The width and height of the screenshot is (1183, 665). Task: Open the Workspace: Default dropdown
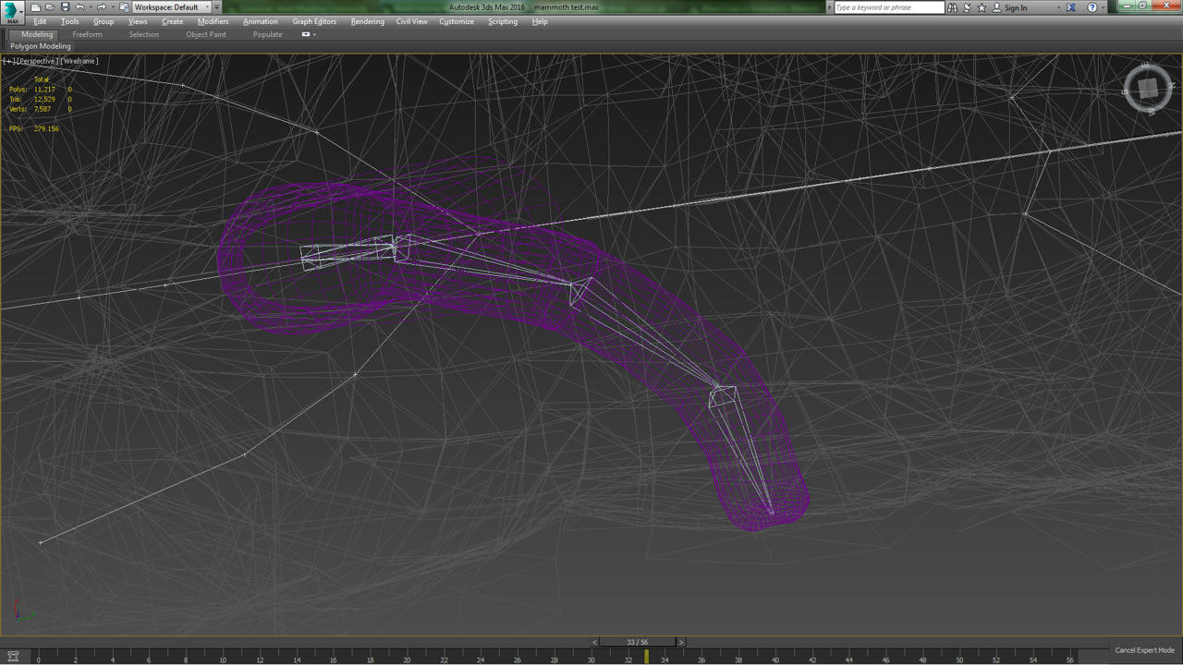[x=171, y=7]
